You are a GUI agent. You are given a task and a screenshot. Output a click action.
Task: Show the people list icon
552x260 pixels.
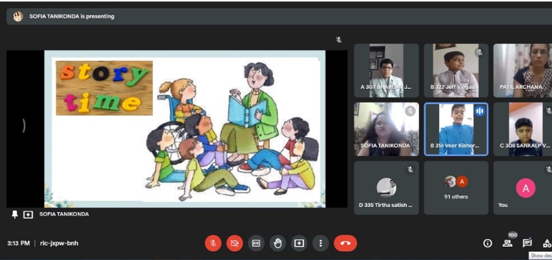(x=507, y=243)
